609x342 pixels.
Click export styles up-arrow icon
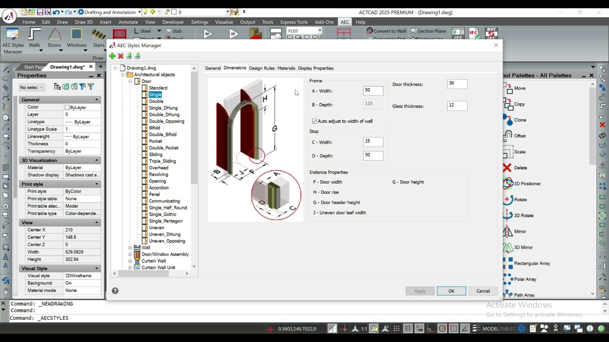(x=138, y=56)
